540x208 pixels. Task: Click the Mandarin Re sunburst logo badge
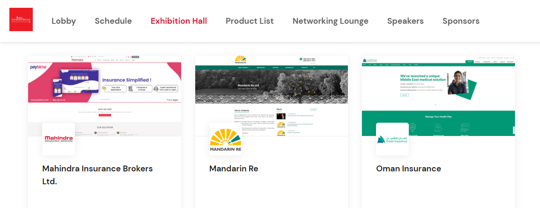(x=226, y=139)
